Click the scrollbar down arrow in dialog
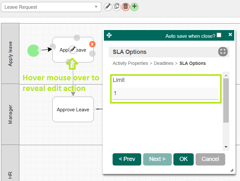This screenshot has width=240, height=181. (x=226, y=147)
